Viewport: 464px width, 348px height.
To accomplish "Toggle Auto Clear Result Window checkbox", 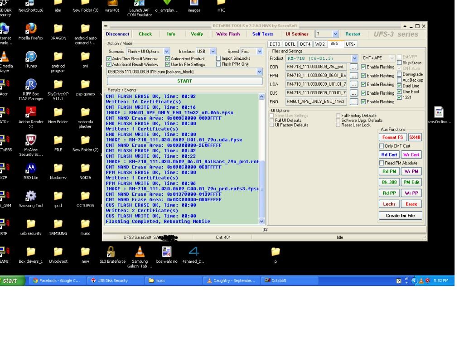I will (x=109, y=58).
